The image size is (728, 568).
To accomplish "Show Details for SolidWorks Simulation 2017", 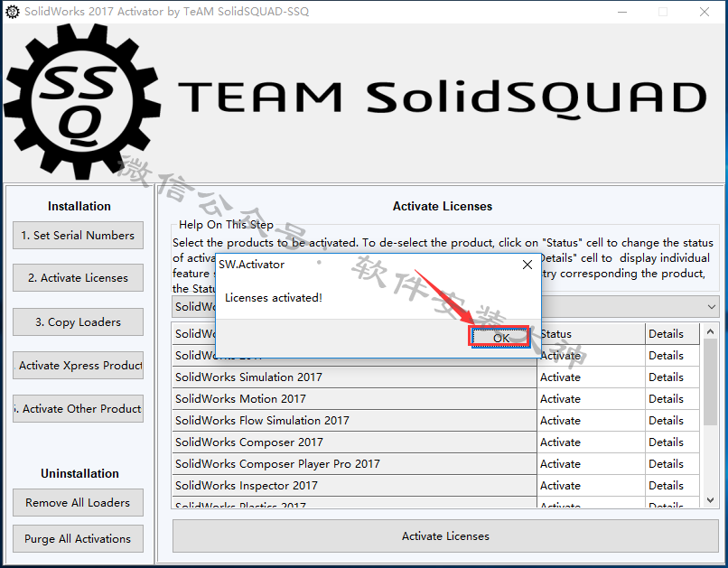I will pyautogui.click(x=672, y=377).
